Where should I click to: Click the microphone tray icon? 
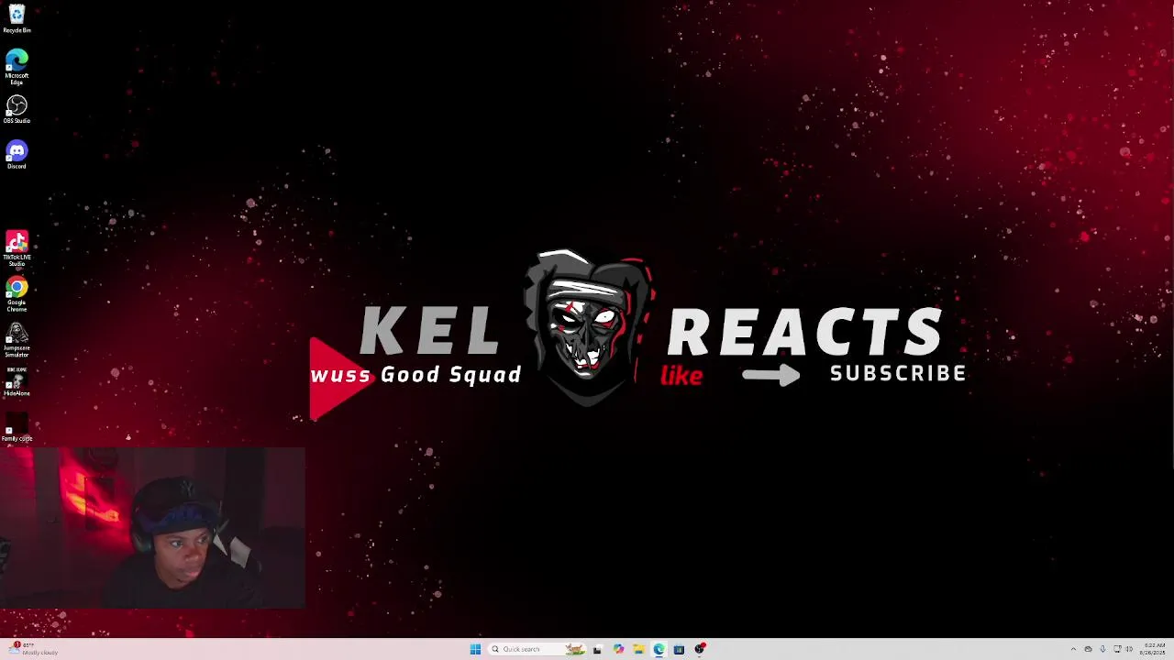[1102, 649]
